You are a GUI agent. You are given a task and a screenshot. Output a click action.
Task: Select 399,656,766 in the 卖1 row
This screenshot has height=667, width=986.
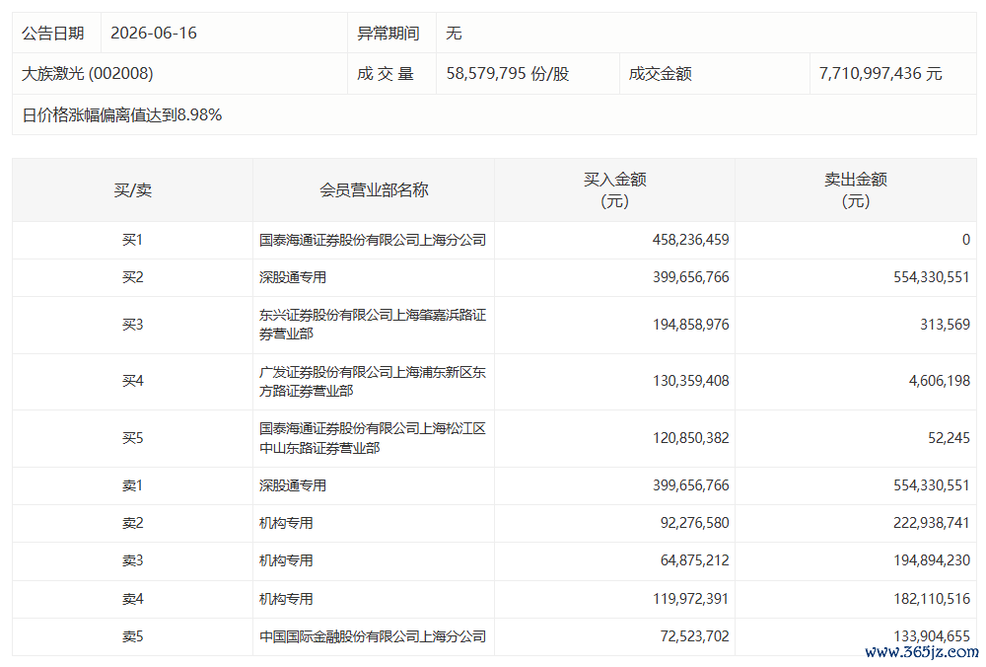690,485
